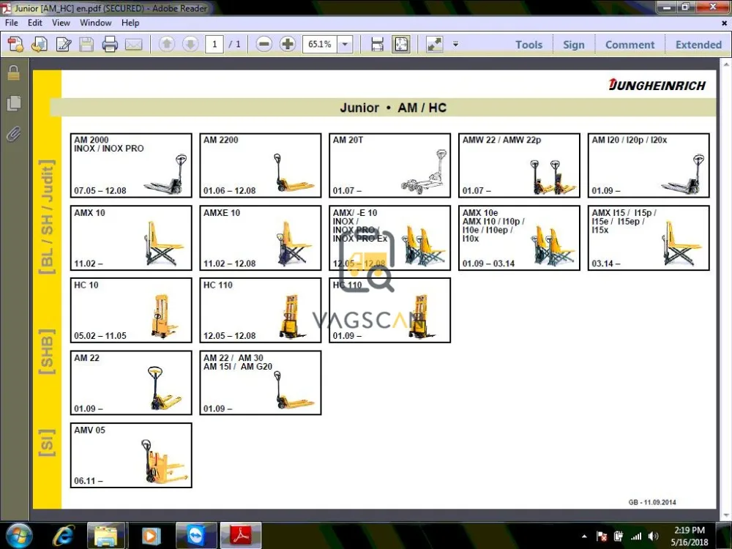This screenshot has width=732, height=549.
Task: Open the AM 22 card
Action: (x=131, y=383)
